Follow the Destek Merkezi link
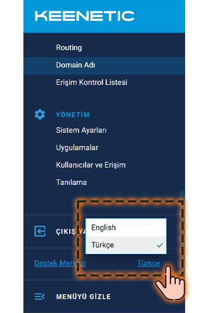This screenshot has width=208, height=313. coord(60,263)
